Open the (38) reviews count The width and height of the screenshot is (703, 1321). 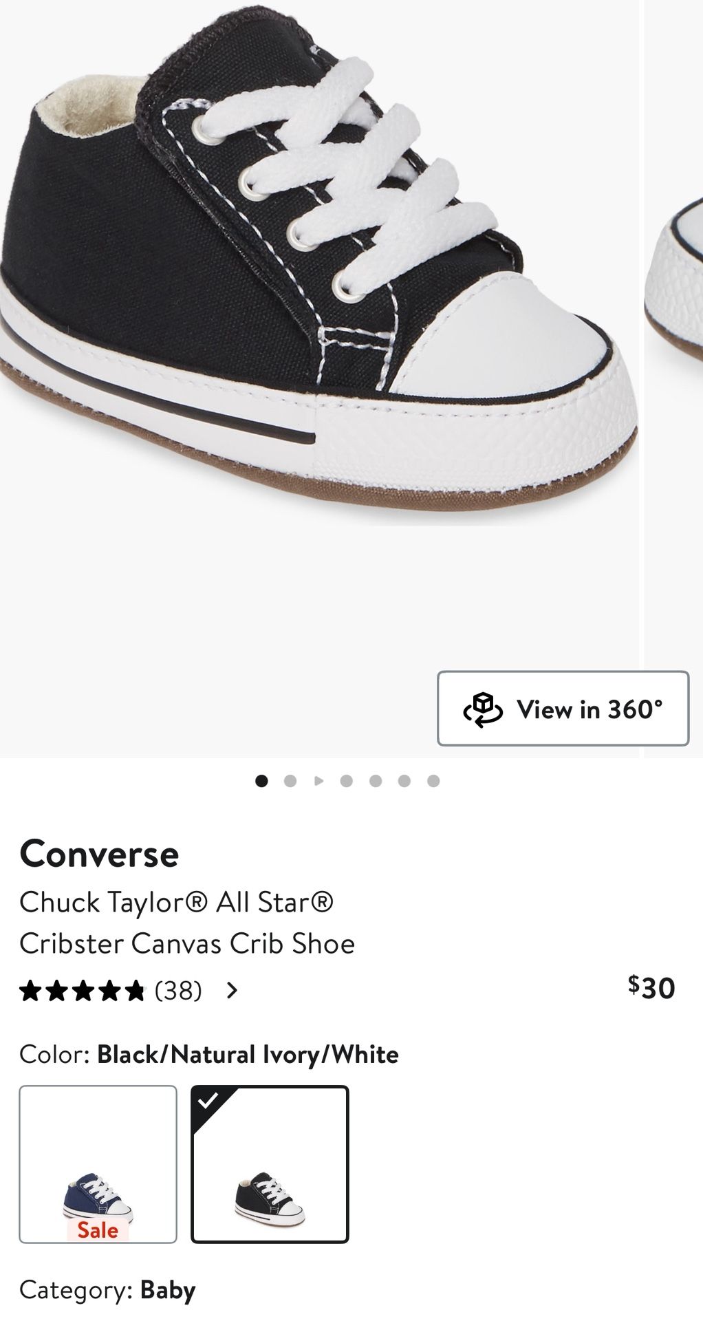point(178,991)
